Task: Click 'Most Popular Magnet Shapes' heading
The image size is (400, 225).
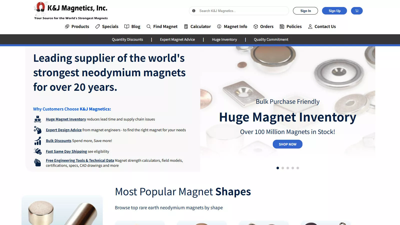Action: click(183, 192)
